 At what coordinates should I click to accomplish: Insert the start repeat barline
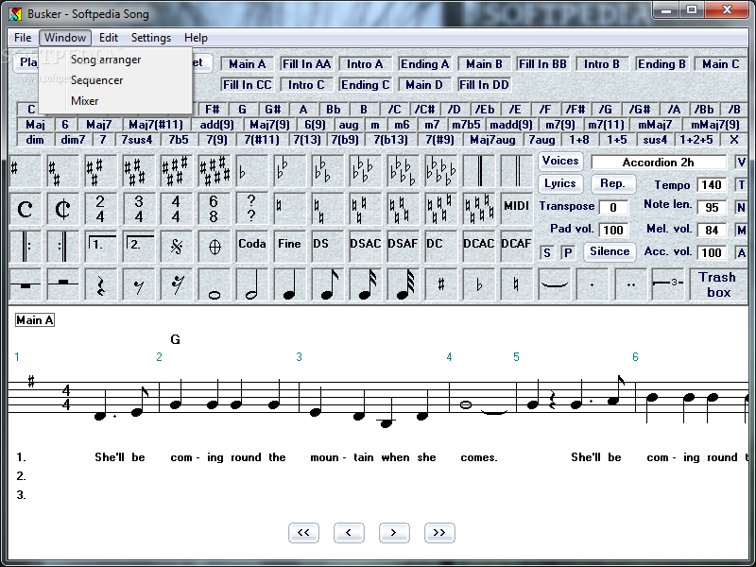[x=26, y=246]
